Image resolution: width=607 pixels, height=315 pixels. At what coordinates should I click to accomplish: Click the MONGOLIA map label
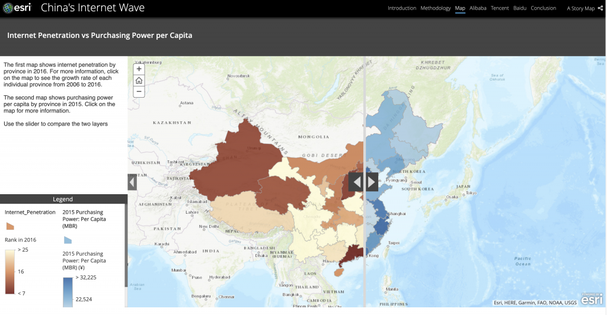314,137
